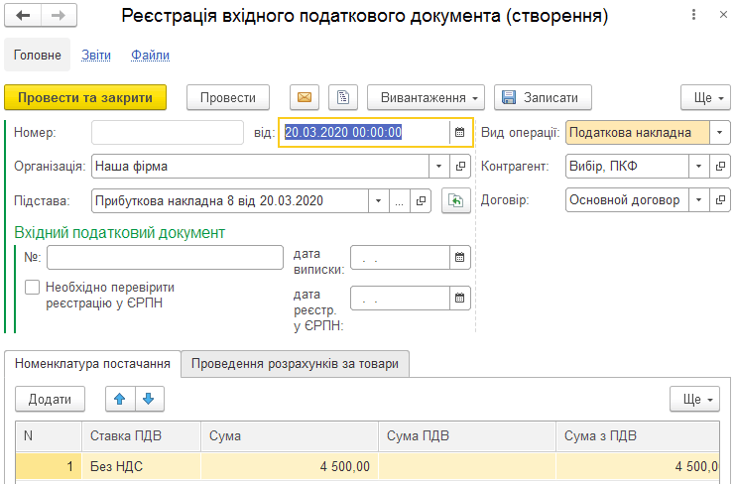Move row up with blue up arrow
The height and width of the screenshot is (484, 736).
click(x=120, y=399)
